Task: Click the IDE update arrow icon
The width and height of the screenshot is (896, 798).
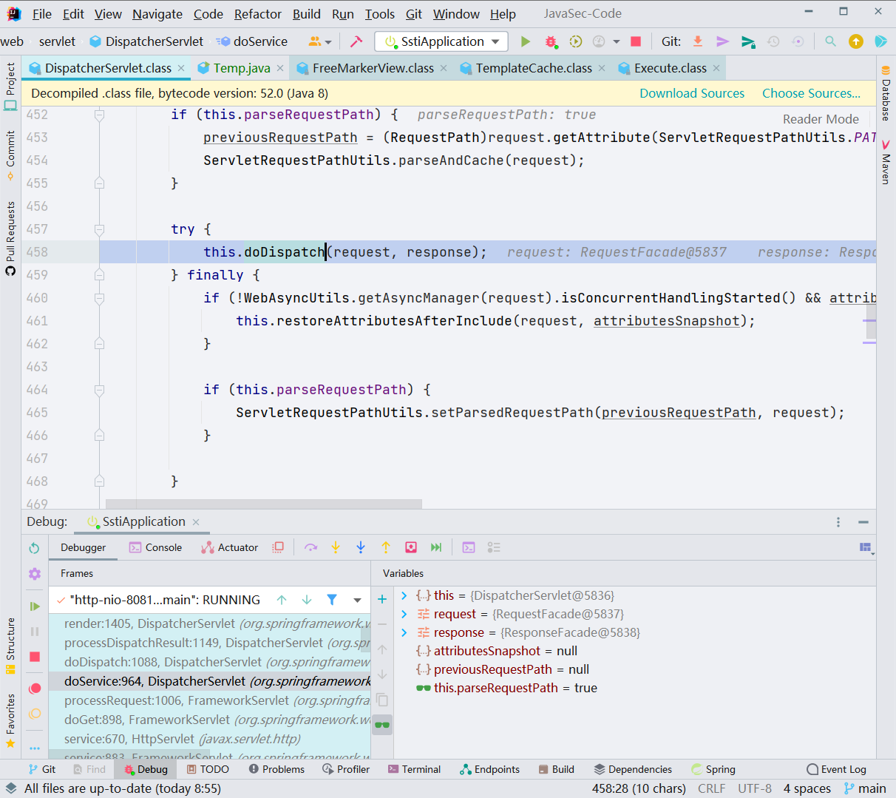Action: 855,41
